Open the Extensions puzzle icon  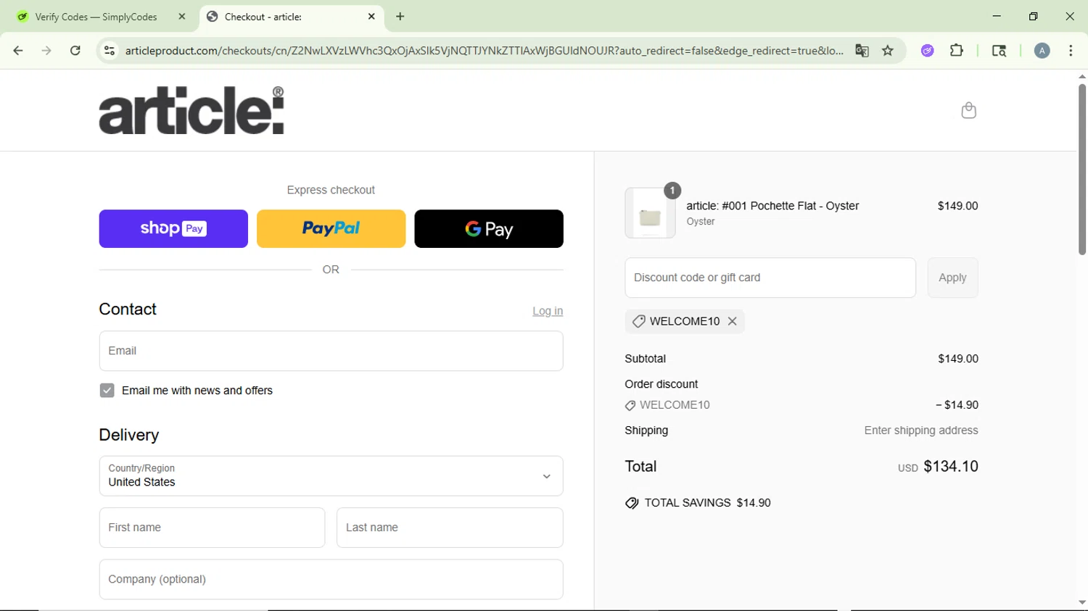957,51
